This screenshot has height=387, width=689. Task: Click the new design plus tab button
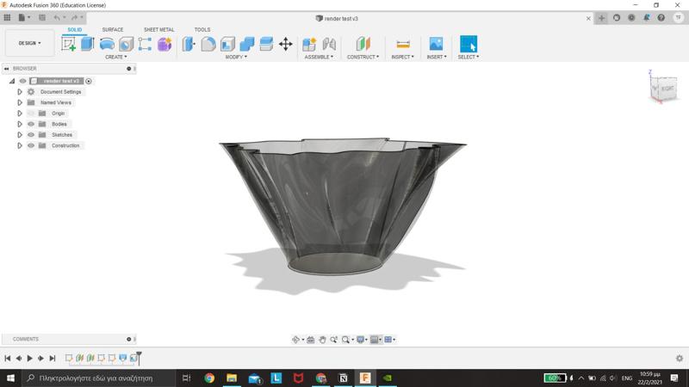(x=601, y=18)
